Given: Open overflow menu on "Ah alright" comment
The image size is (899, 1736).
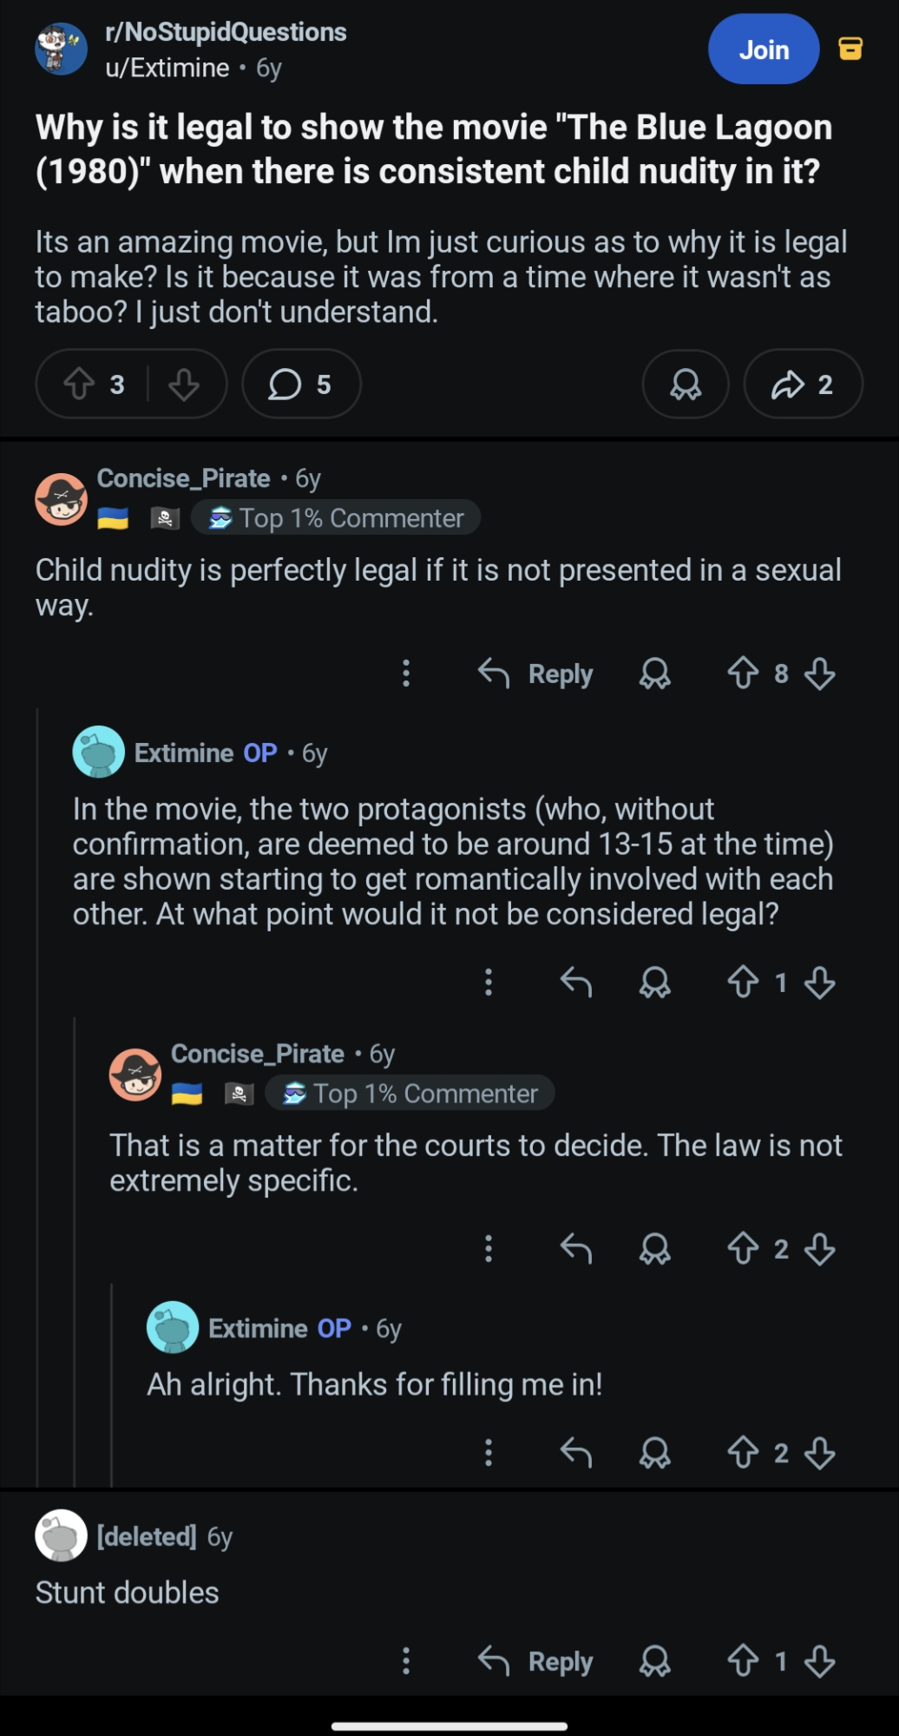Looking at the screenshot, I should pos(489,1452).
